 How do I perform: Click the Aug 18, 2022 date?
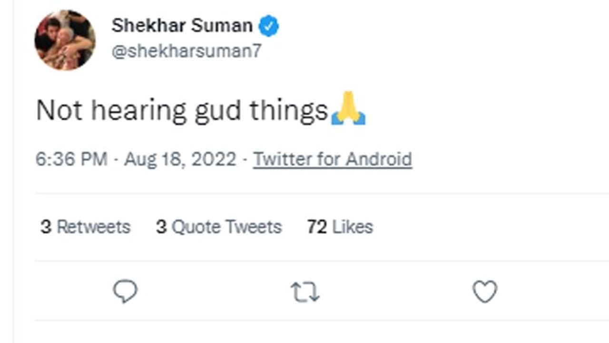[180, 159]
